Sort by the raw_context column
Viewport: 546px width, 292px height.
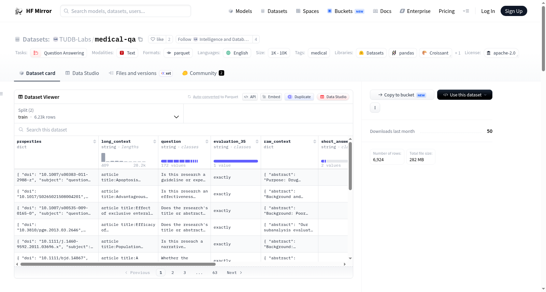click(x=315, y=141)
